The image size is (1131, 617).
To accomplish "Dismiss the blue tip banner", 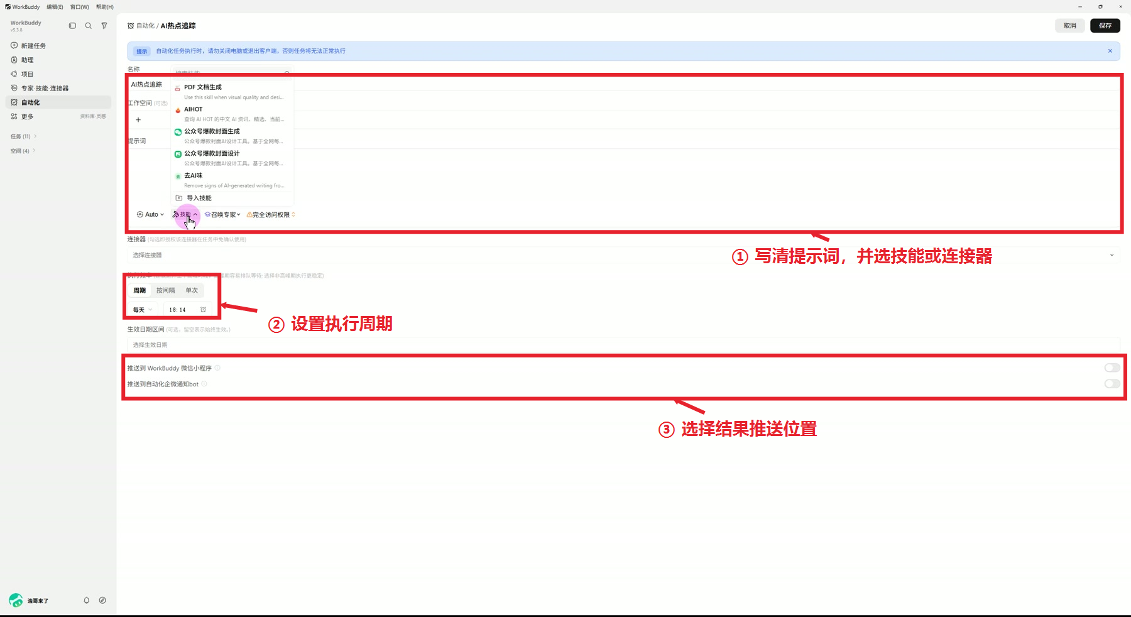I will click(x=1110, y=51).
